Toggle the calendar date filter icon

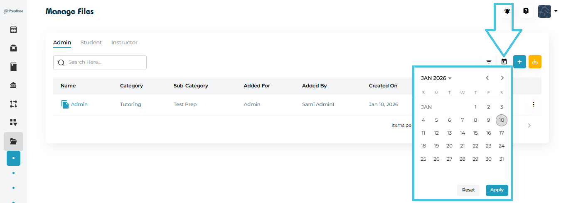pos(504,62)
